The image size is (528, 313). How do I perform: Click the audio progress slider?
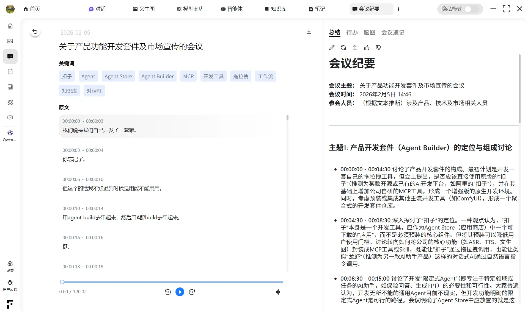pyautogui.click(x=171, y=282)
